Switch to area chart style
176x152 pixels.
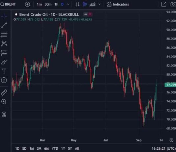(x=92, y=4)
